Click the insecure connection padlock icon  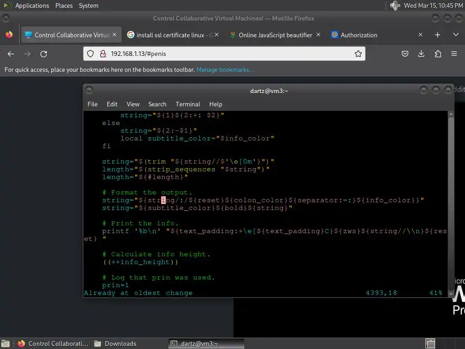103,54
